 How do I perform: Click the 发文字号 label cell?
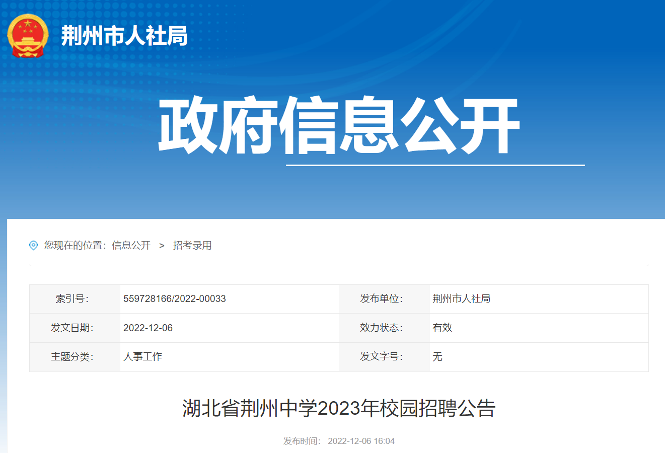[x=385, y=357]
